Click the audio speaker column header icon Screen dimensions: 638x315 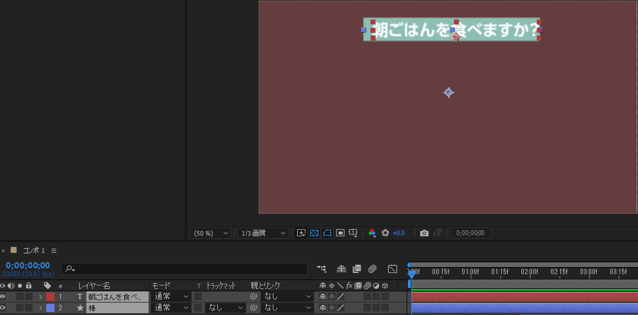(11, 286)
